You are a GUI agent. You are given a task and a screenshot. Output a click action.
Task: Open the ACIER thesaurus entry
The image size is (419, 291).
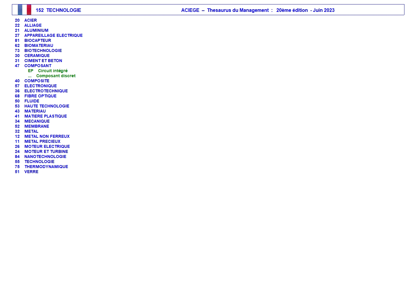[x=31, y=20]
